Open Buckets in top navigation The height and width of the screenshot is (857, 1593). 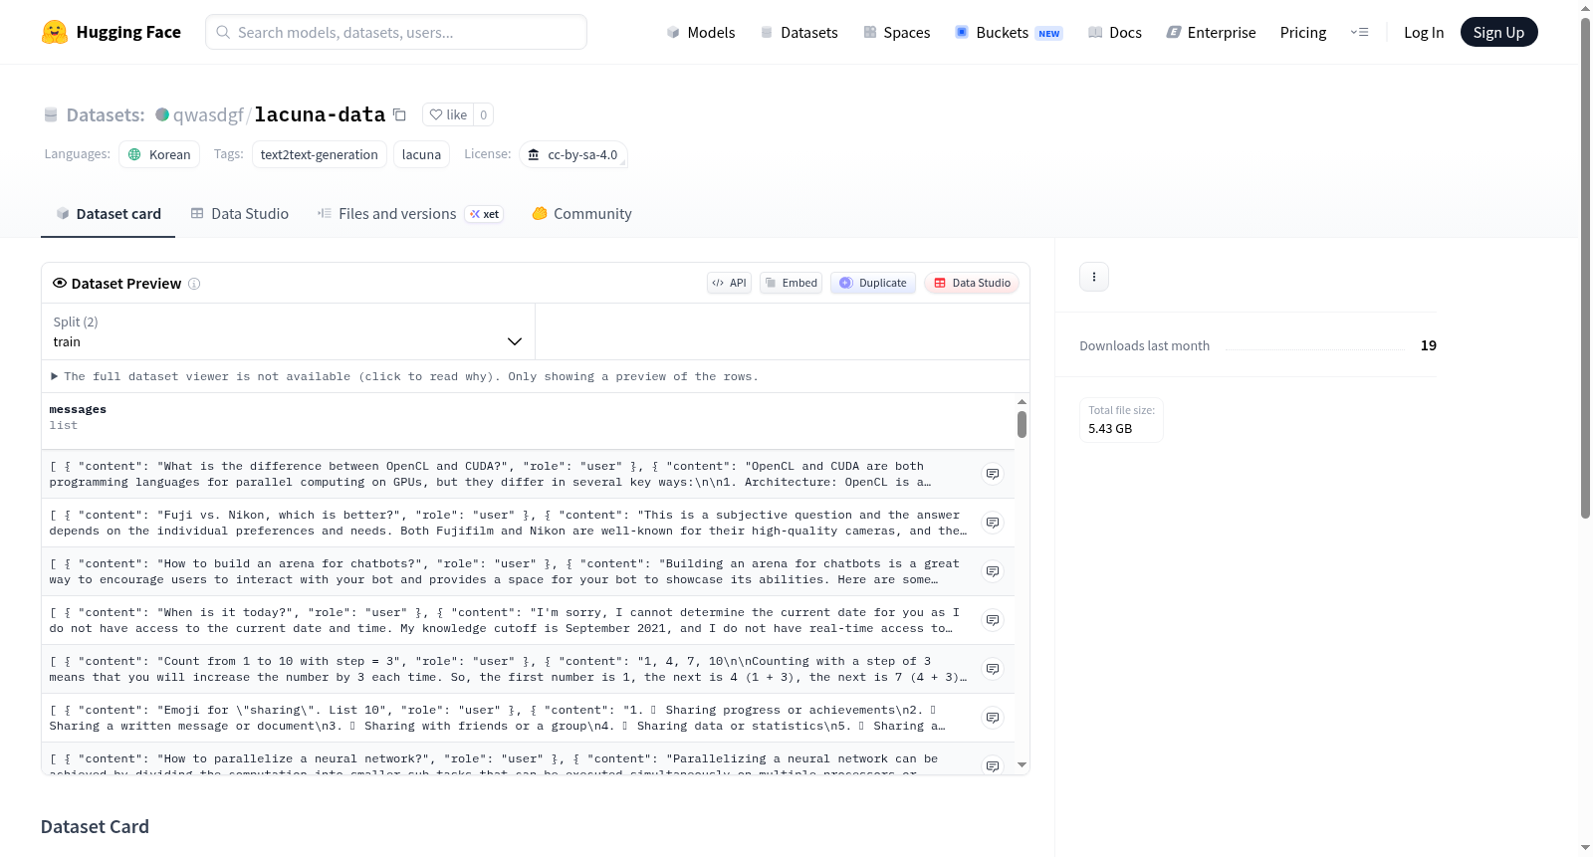[1009, 32]
